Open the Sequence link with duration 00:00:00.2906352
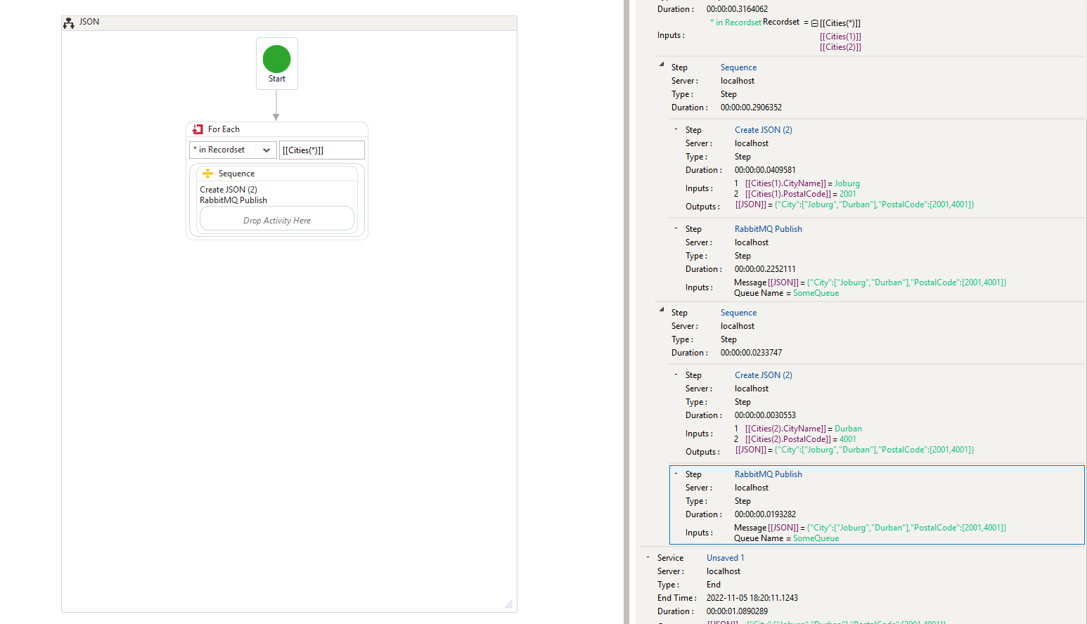 tap(738, 67)
